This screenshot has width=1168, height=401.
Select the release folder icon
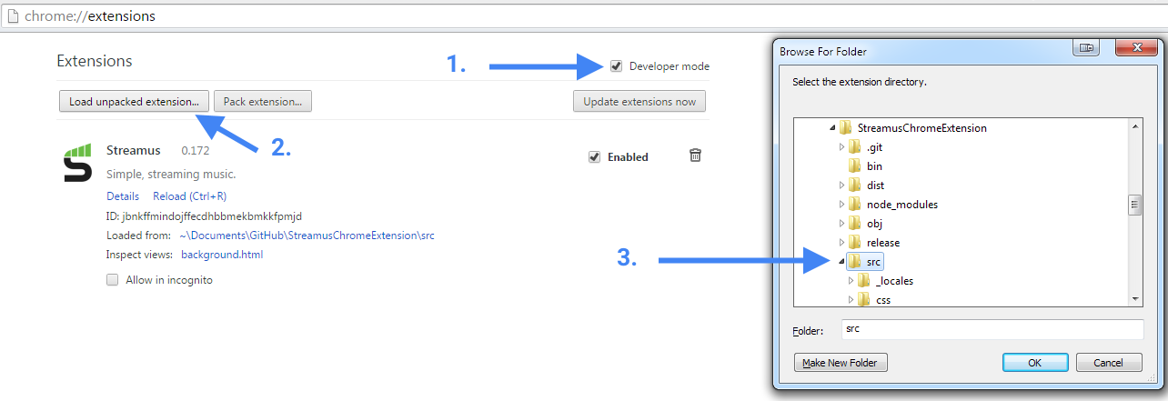(x=854, y=243)
